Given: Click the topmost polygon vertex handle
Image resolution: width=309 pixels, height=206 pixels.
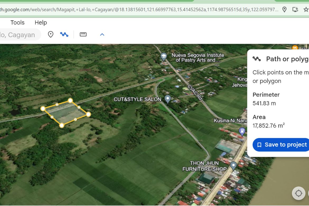Looking at the screenshot, I should click(70, 101).
